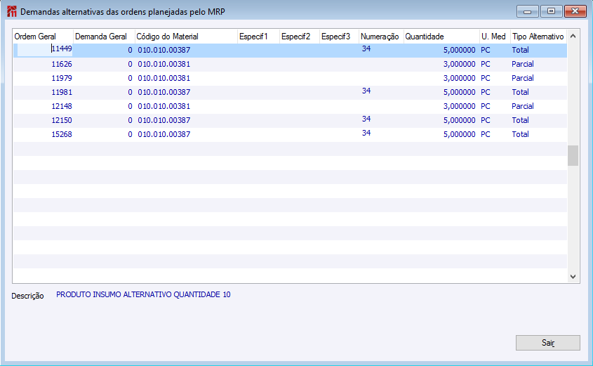593x366 pixels.
Task: Click material code in row 12148
Action: (164, 106)
